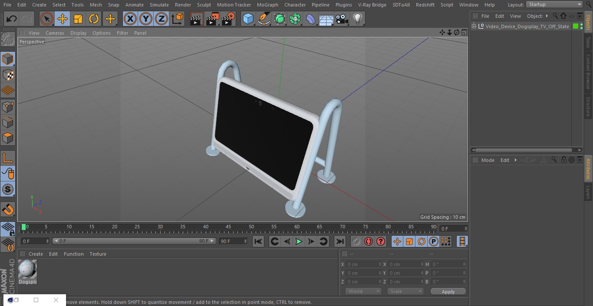Select the Video_Device_Dogsplay_TV_Off_State object

pyautogui.click(x=527, y=26)
